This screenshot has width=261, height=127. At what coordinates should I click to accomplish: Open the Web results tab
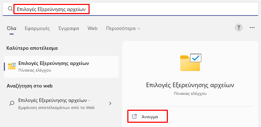pos(92,28)
